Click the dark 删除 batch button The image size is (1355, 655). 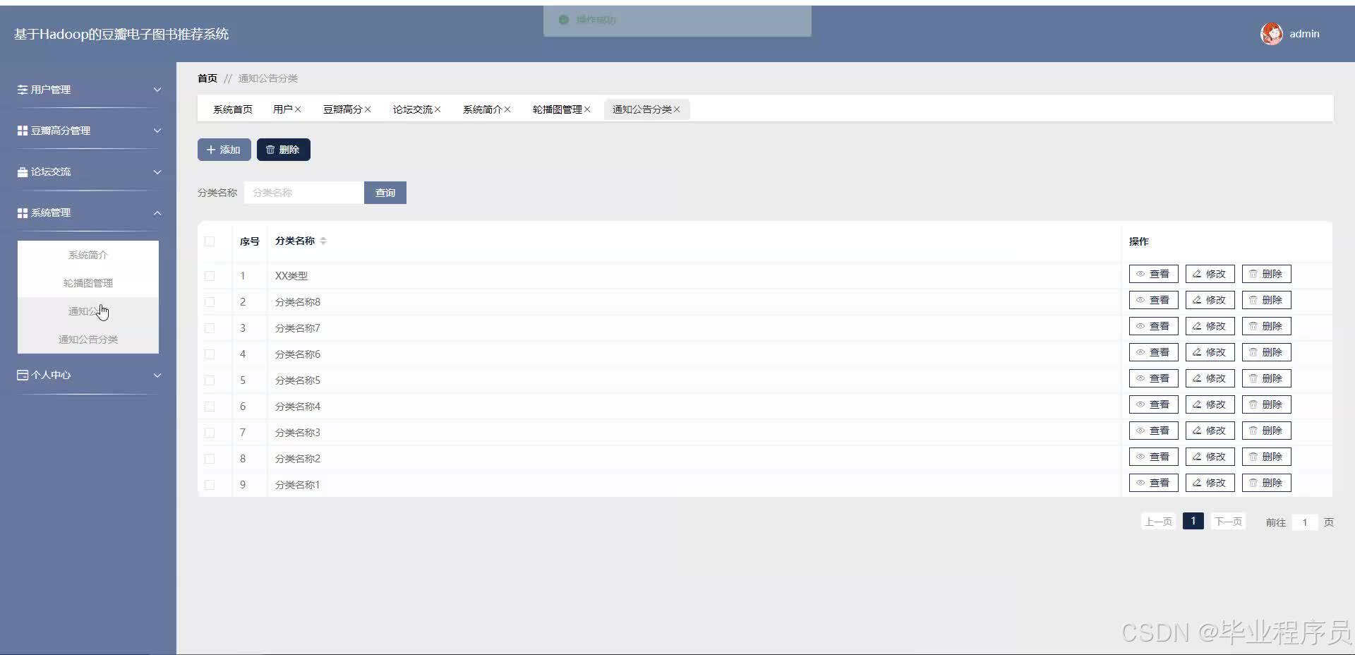pos(283,150)
